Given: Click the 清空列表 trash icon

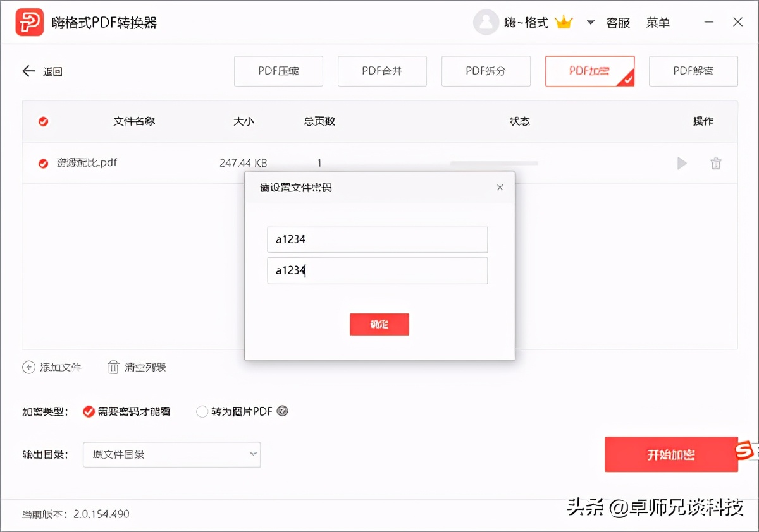Looking at the screenshot, I should pos(114,366).
